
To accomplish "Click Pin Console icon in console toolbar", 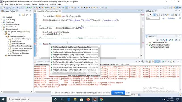I will (x=163, y=61).
